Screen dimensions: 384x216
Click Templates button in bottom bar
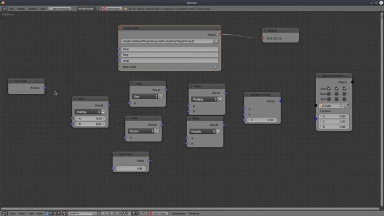tap(194, 214)
